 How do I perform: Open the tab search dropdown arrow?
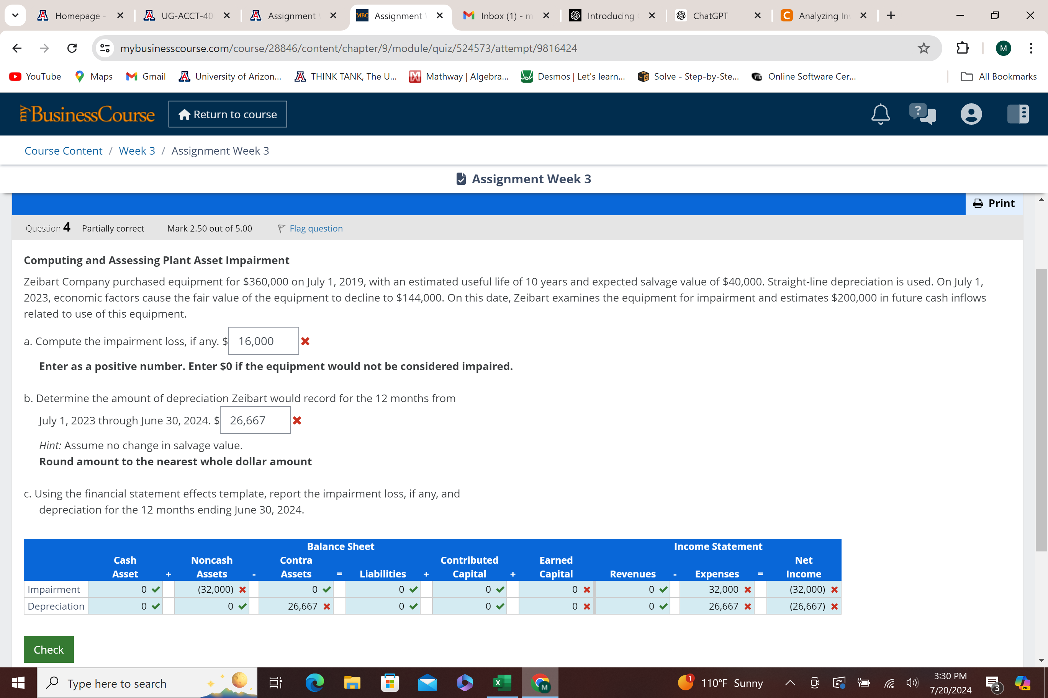15,15
